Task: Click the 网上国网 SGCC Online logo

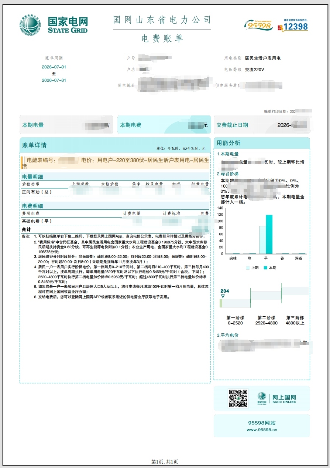Action: pyautogui.click(x=277, y=398)
